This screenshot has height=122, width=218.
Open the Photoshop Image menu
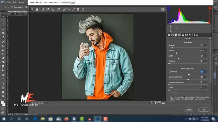[21, 2]
